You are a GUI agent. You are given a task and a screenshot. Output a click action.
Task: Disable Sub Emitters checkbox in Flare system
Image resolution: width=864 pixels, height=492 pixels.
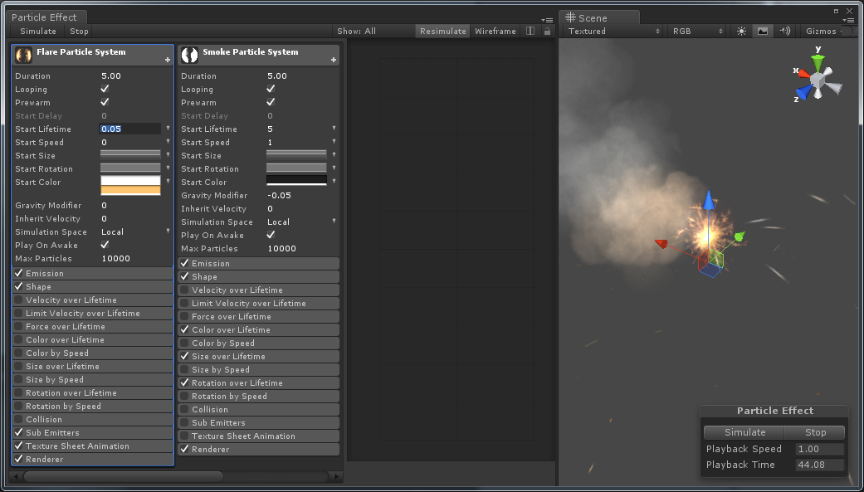(19, 432)
